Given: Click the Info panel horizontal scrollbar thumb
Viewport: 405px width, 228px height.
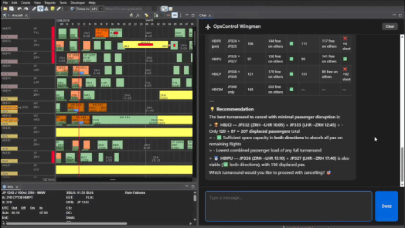Looking at the screenshot, I should point(67,223).
